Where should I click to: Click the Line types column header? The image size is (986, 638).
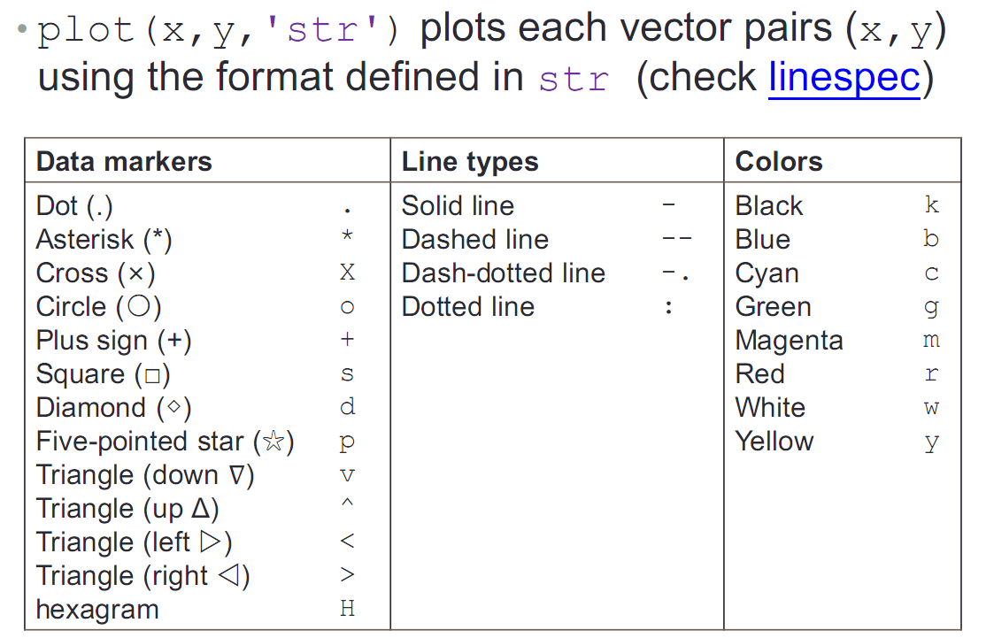(470, 162)
